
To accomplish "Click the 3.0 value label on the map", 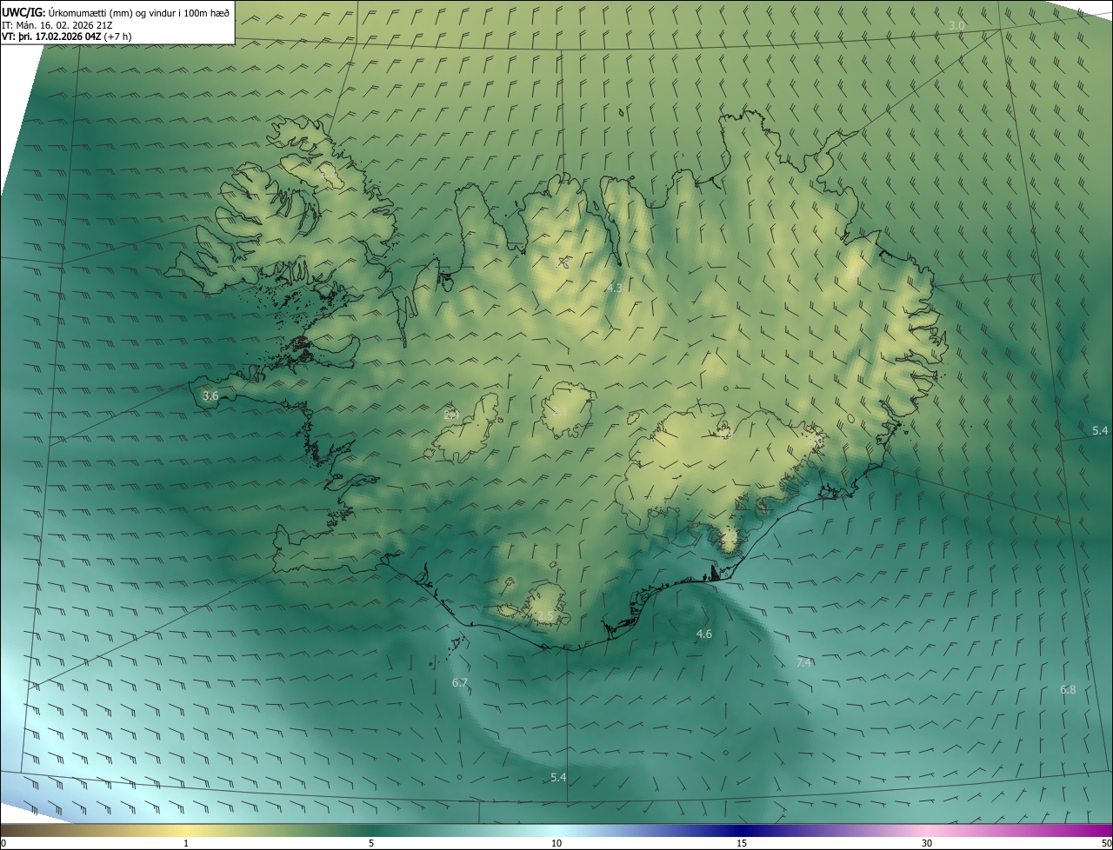I will point(956,26).
